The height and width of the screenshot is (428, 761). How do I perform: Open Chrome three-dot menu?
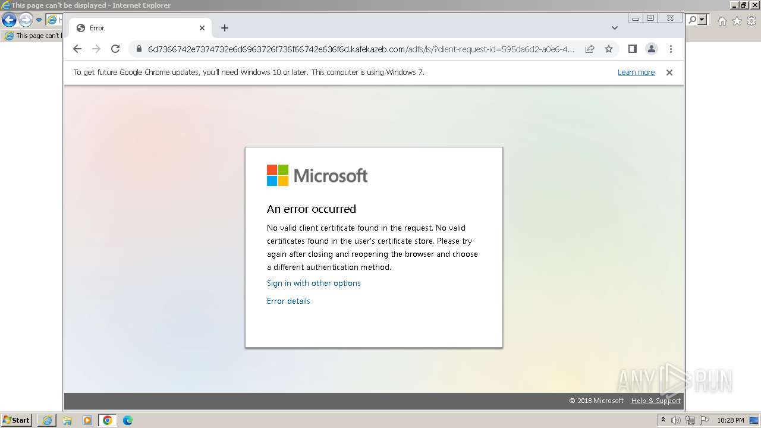click(671, 49)
